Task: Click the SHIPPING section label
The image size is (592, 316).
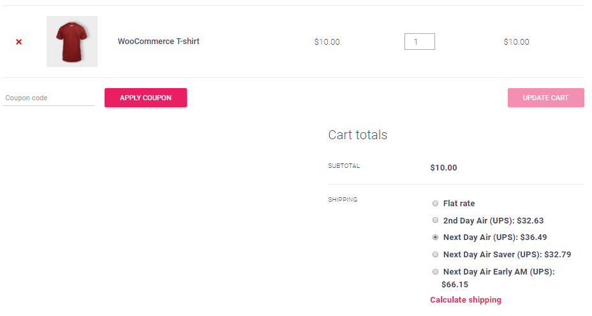Action: coord(343,200)
